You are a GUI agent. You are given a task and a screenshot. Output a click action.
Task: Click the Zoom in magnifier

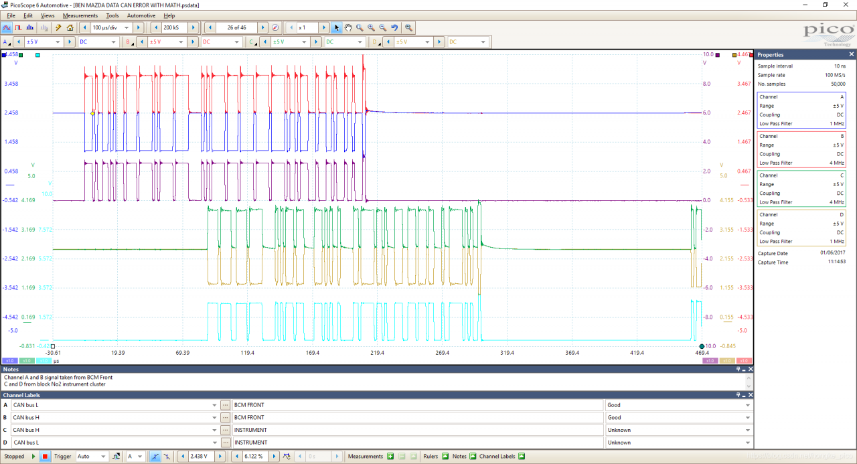tap(371, 27)
